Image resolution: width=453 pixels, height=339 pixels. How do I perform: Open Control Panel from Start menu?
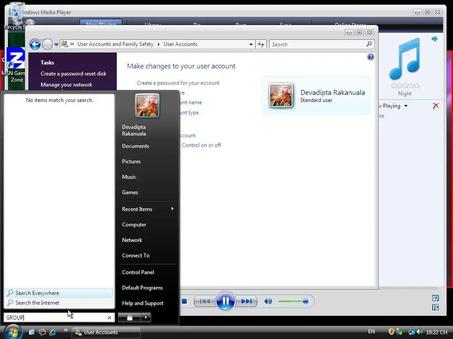(138, 272)
